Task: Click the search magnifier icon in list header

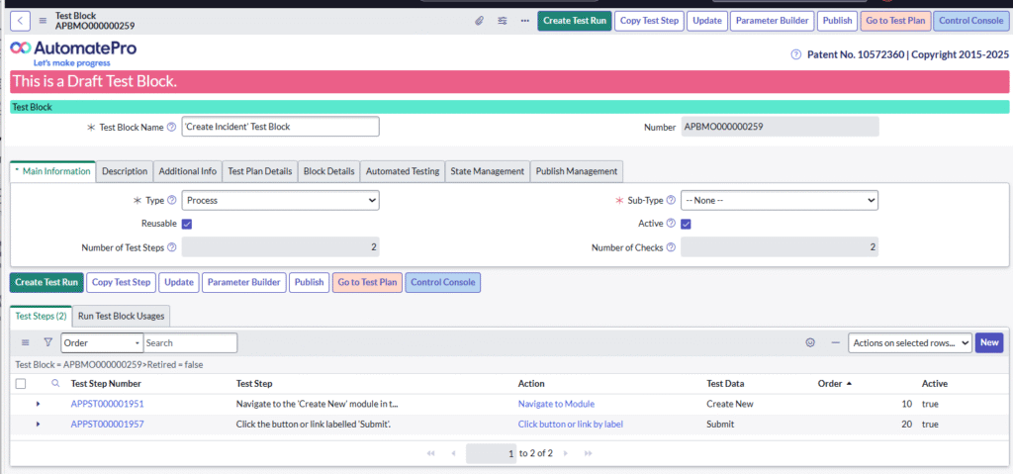Action: pos(55,383)
